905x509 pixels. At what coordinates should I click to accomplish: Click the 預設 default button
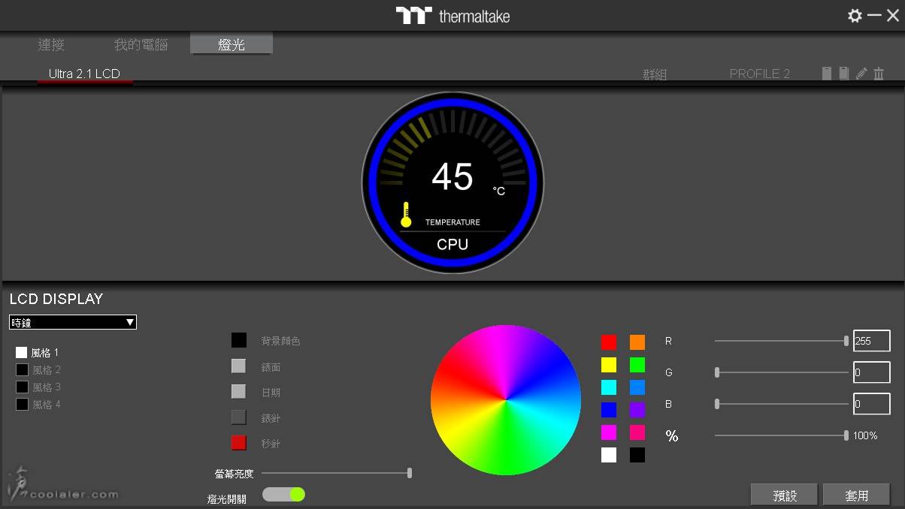point(784,495)
